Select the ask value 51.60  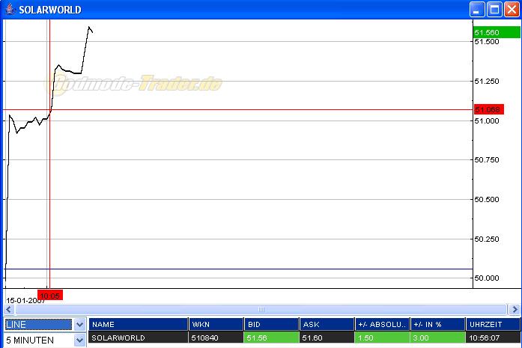(x=327, y=338)
